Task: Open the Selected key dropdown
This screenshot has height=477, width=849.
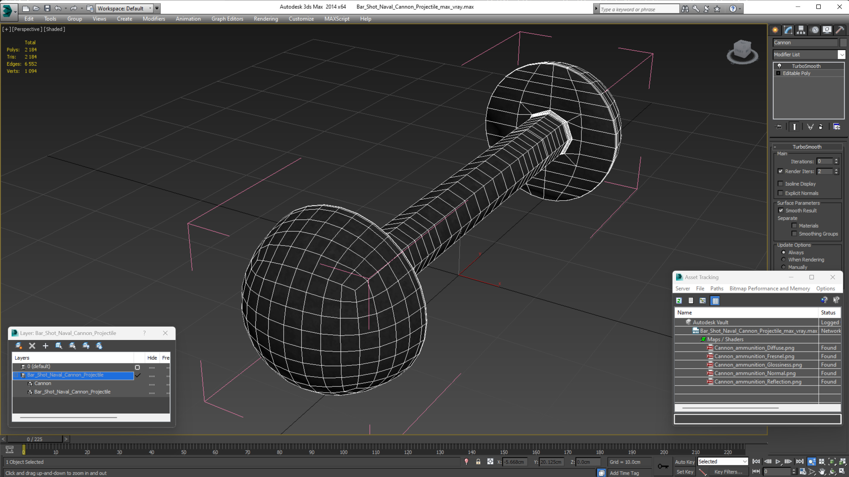Action: (x=723, y=462)
